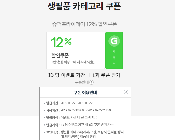Click the question mark help icon
The image size is (175, 140).
point(92,82)
